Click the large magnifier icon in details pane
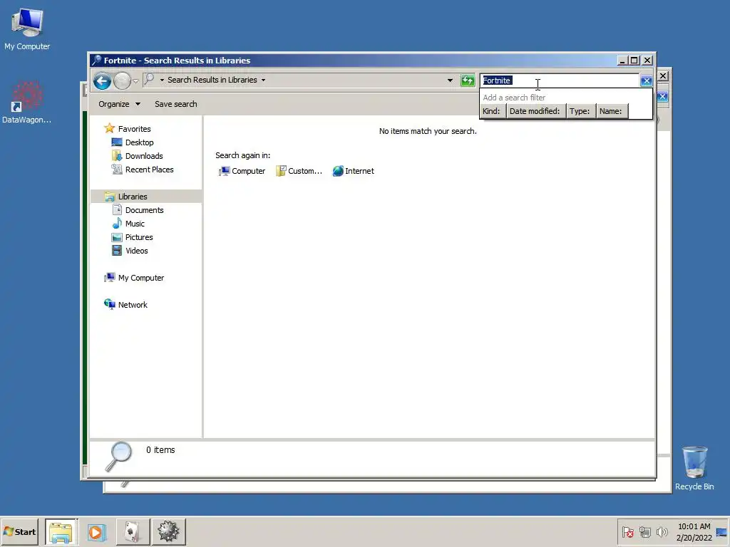This screenshot has width=730, height=547. click(119, 457)
